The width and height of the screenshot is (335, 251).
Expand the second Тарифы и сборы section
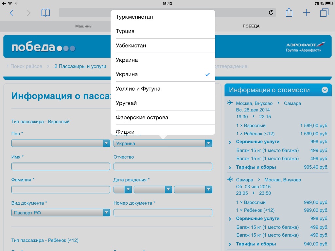pos(256,244)
